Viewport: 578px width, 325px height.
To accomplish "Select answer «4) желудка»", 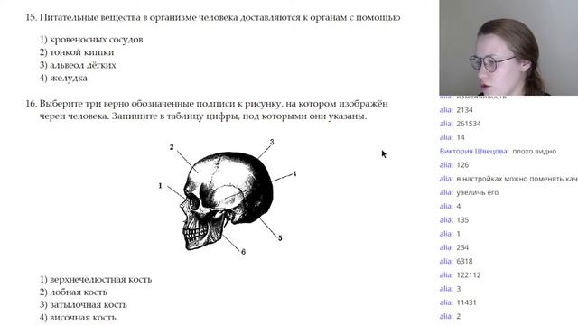I will click(63, 79).
